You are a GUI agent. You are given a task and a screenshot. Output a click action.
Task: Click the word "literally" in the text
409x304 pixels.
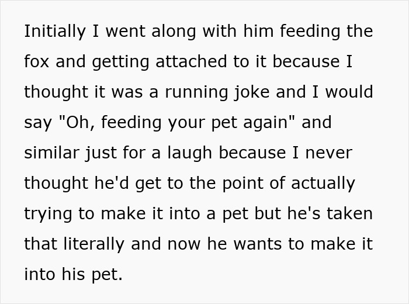pyautogui.click(x=93, y=244)
